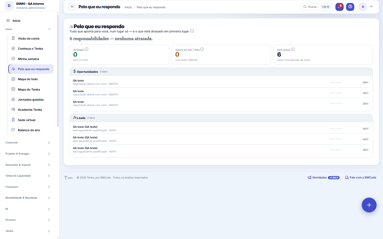The width and height of the screenshot is (383, 239).
Task: Click abrir on first Leads row
Action: (x=365, y=129)
